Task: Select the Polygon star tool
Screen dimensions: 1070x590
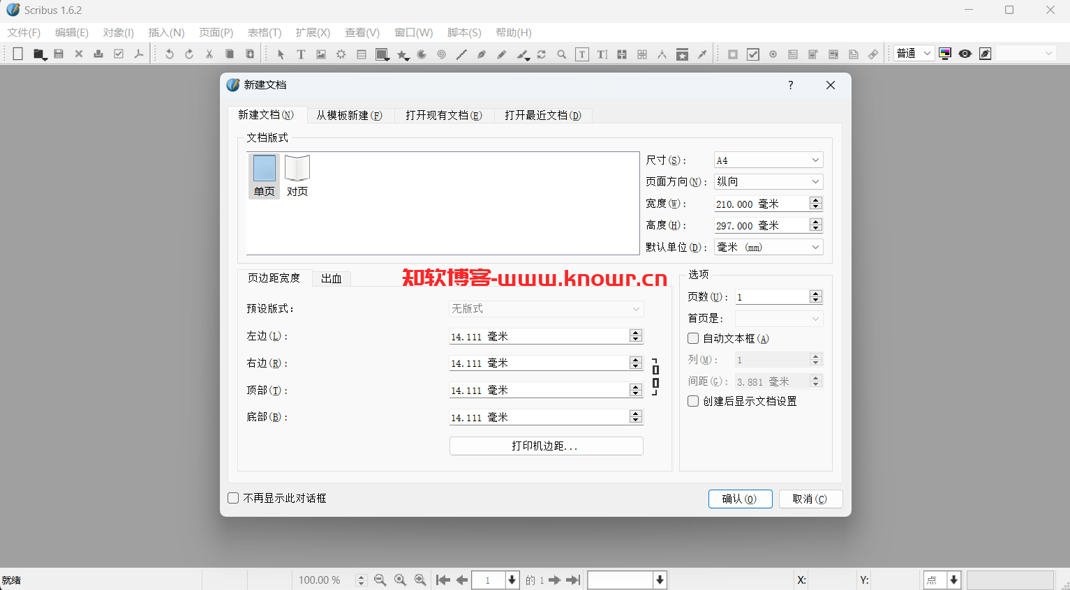Action: (x=401, y=54)
